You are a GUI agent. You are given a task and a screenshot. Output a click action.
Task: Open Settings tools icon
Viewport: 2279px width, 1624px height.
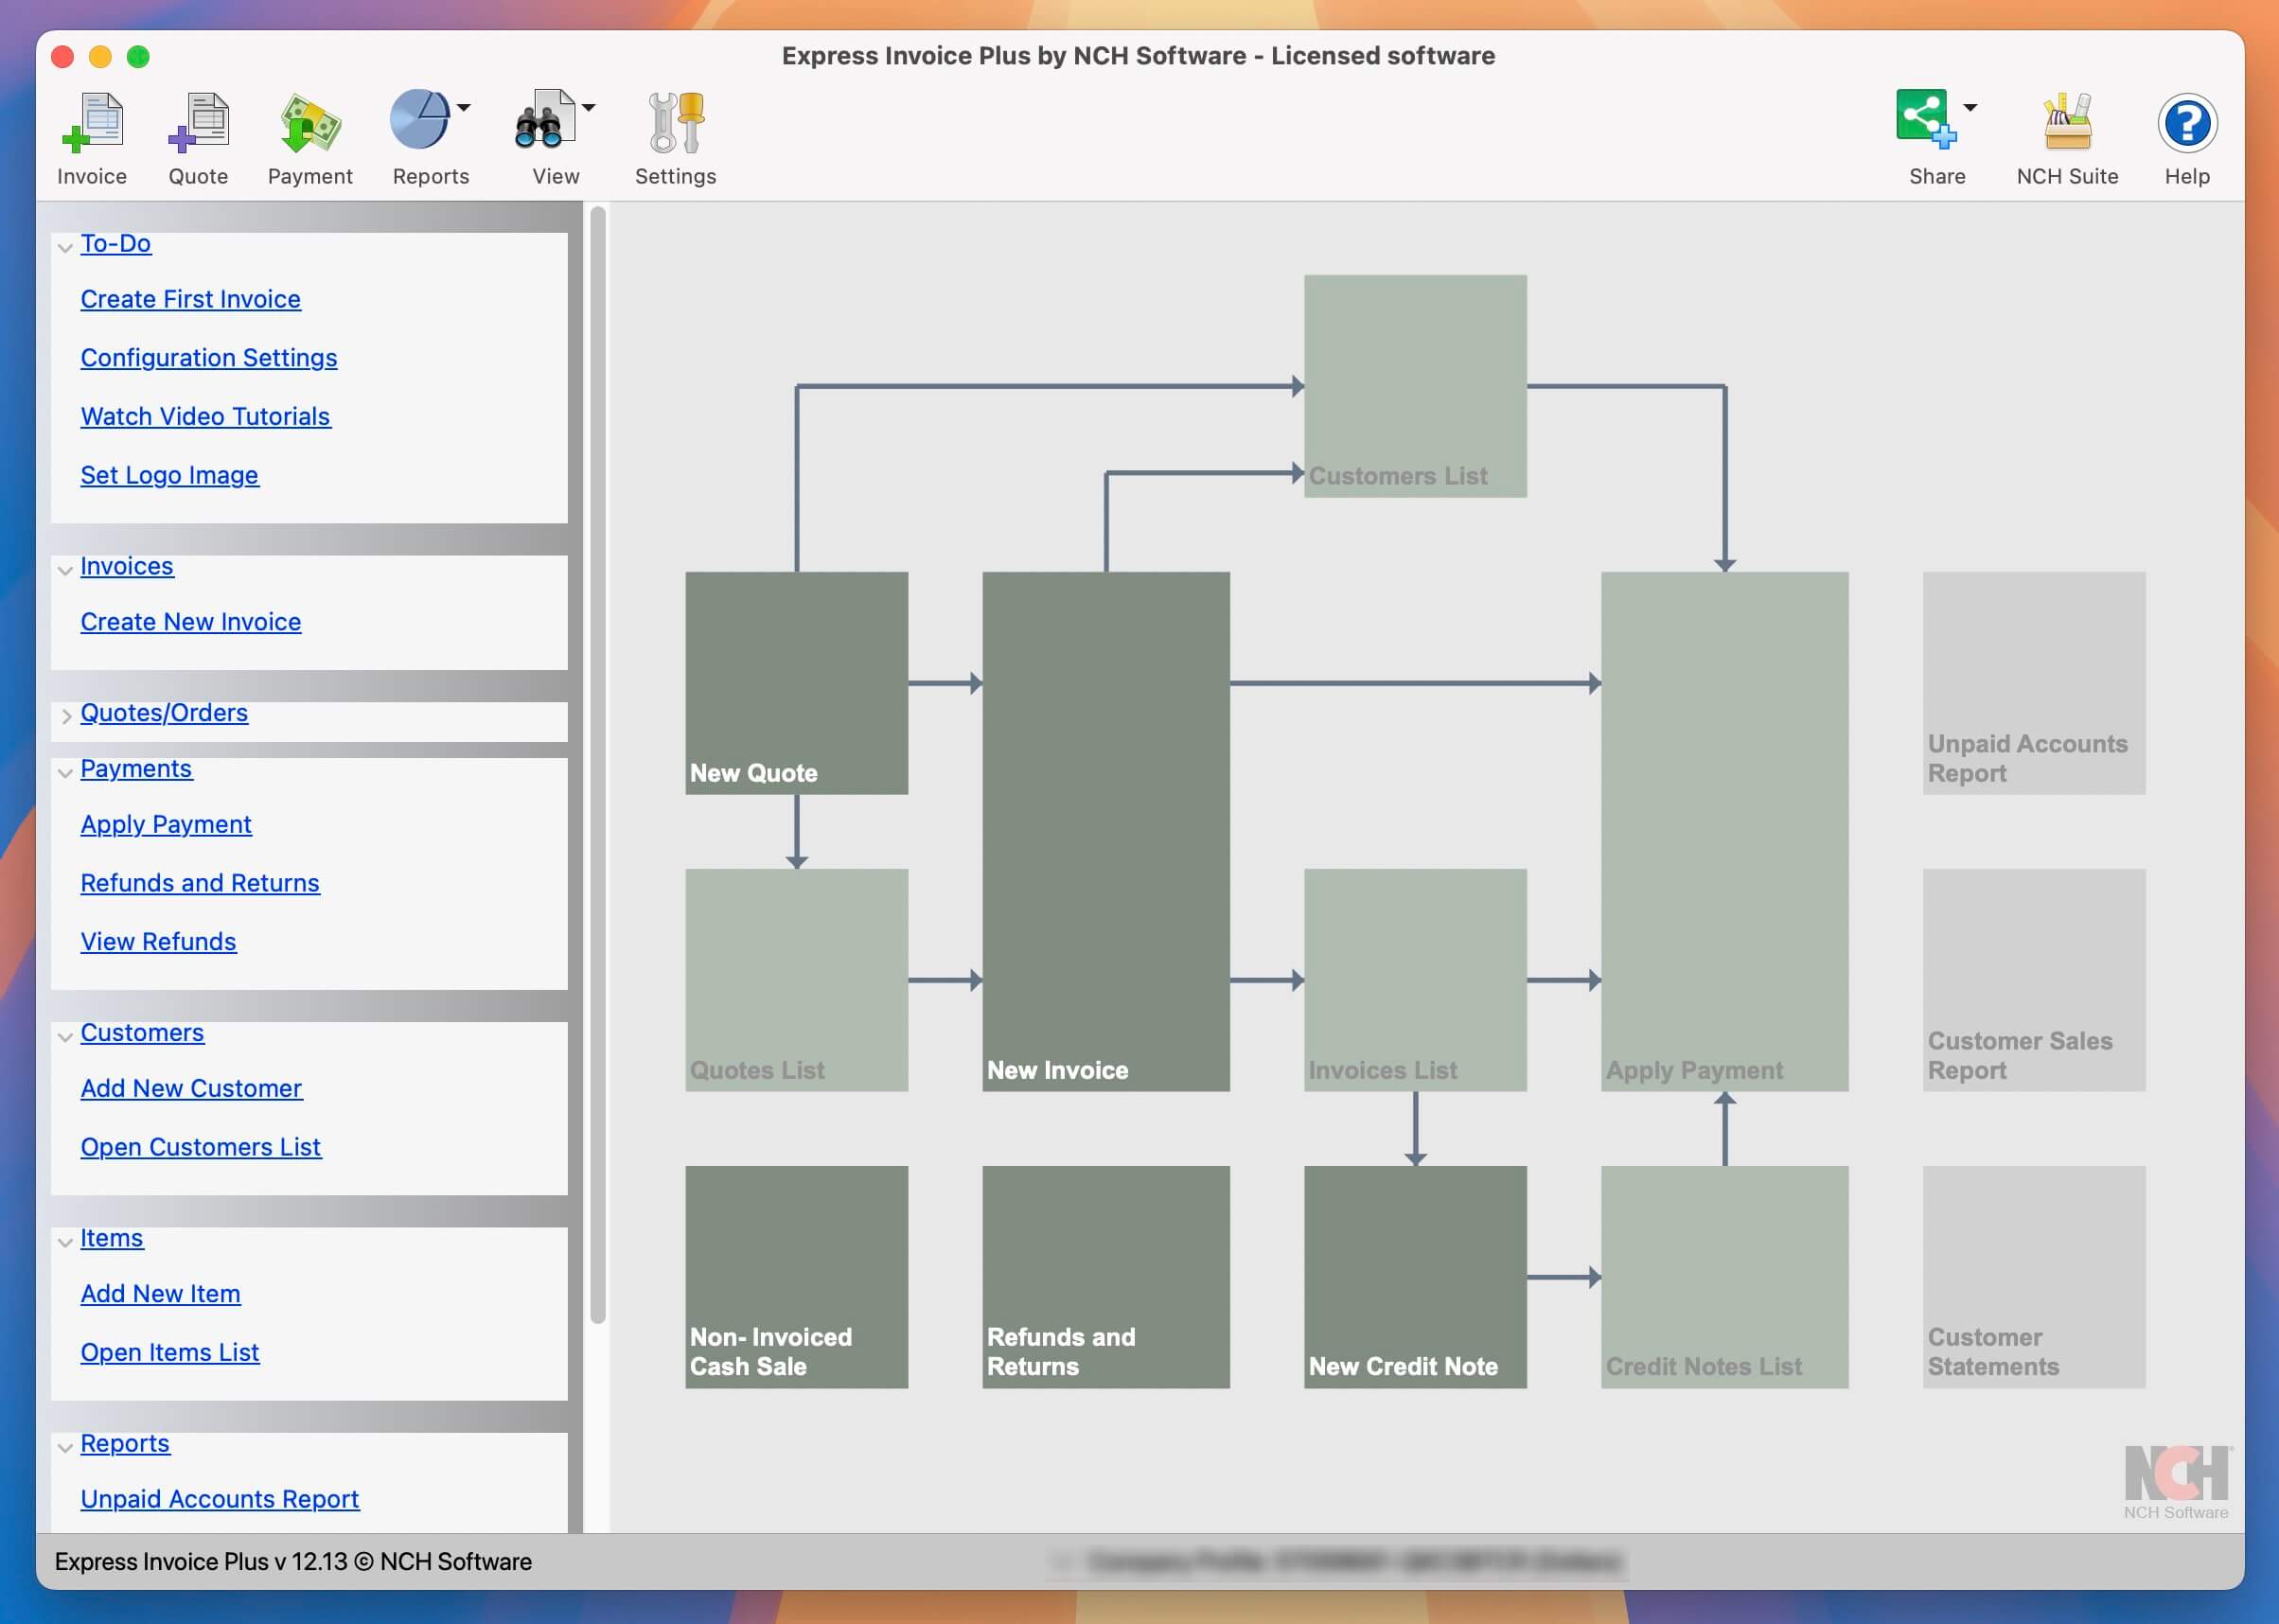click(676, 123)
